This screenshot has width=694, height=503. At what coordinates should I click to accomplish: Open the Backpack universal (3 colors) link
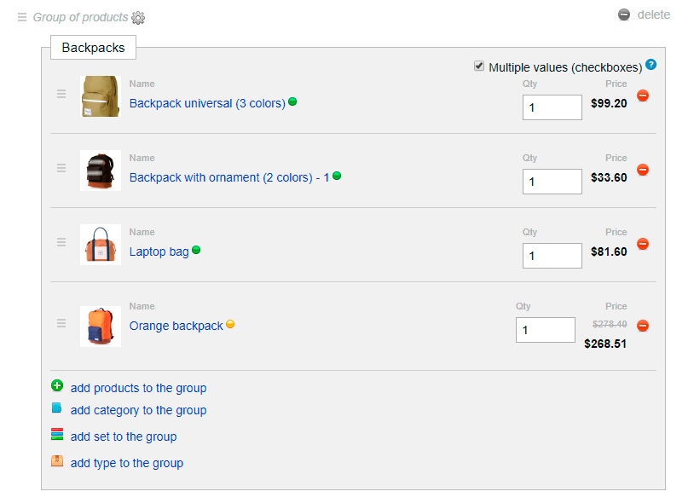[207, 103]
